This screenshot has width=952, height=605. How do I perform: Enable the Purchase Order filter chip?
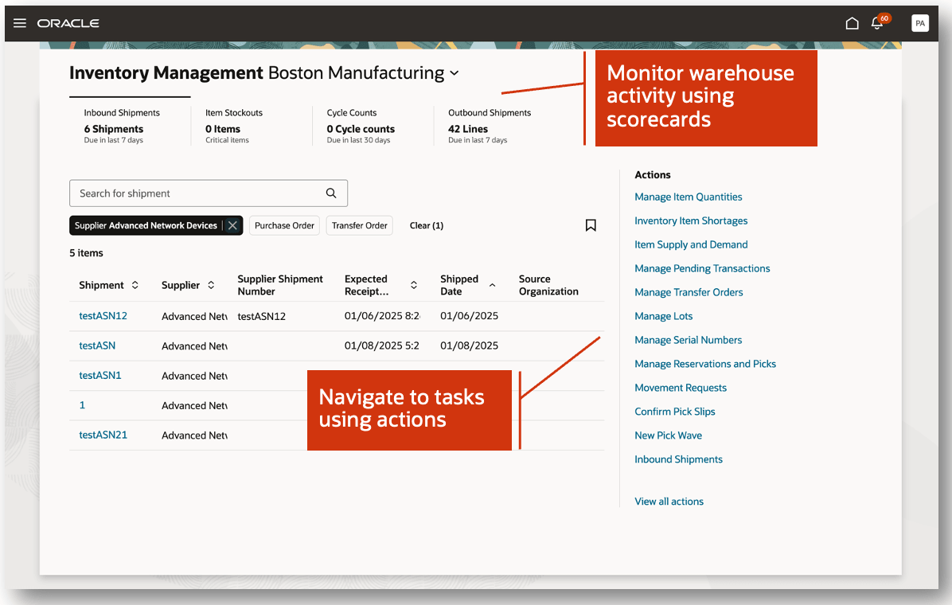pyautogui.click(x=284, y=225)
